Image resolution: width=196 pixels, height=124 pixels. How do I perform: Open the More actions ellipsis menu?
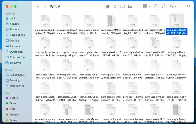173,6
